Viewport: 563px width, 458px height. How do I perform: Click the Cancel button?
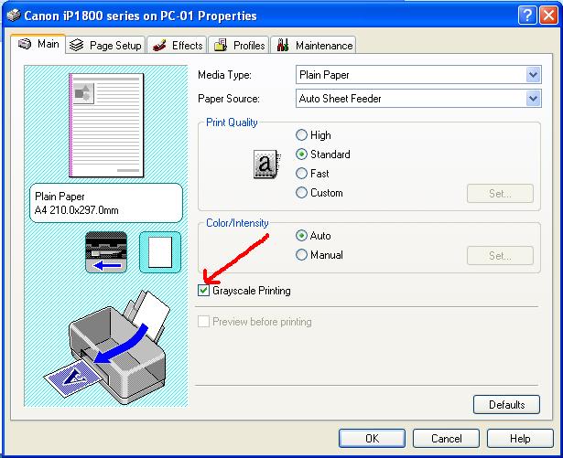pos(447,438)
